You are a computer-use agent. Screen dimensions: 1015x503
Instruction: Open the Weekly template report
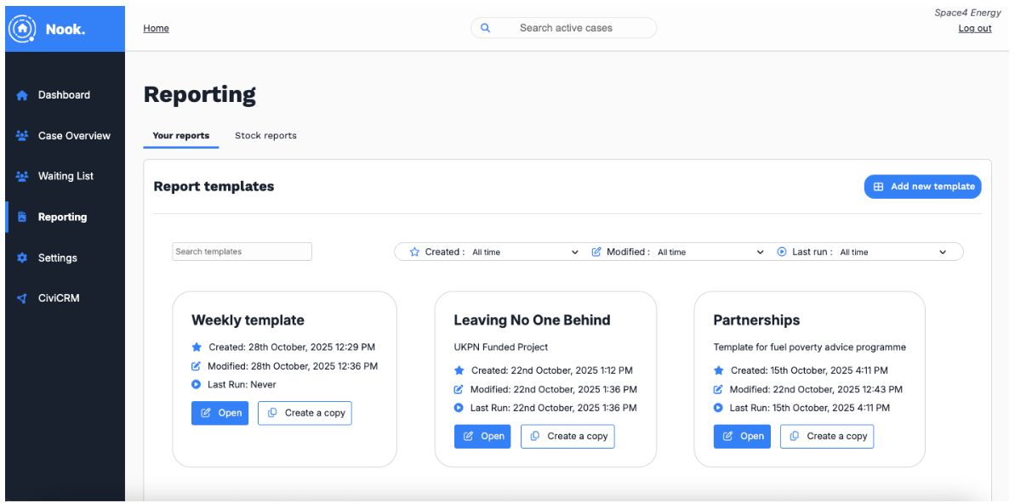pos(220,413)
